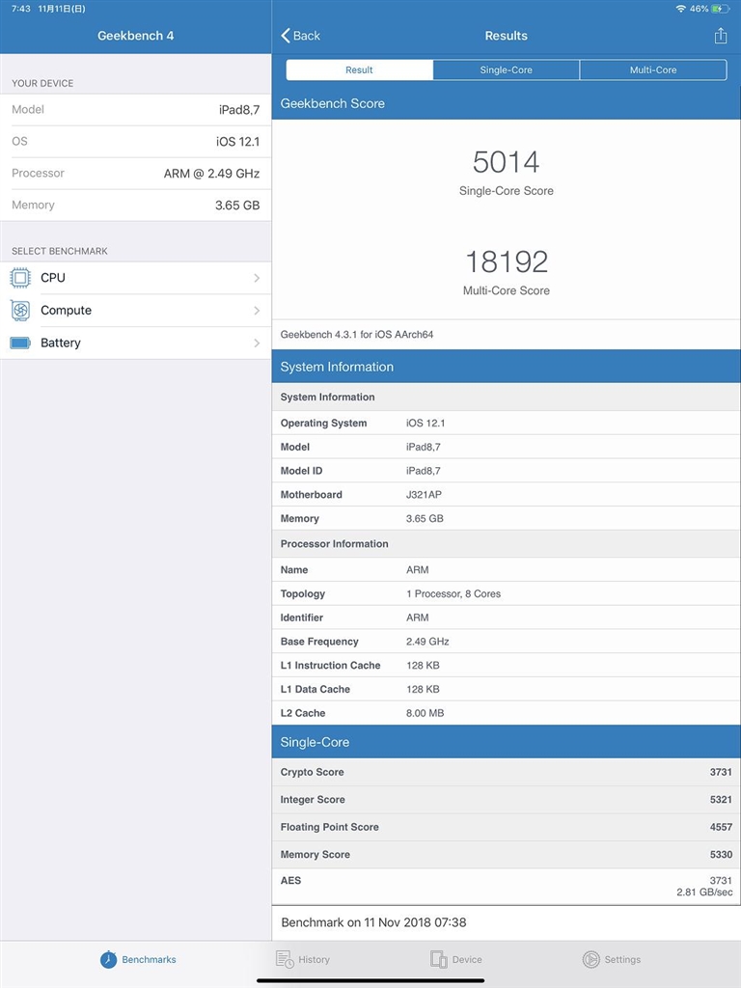Expand the CPU row chevron

pos(257,278)
